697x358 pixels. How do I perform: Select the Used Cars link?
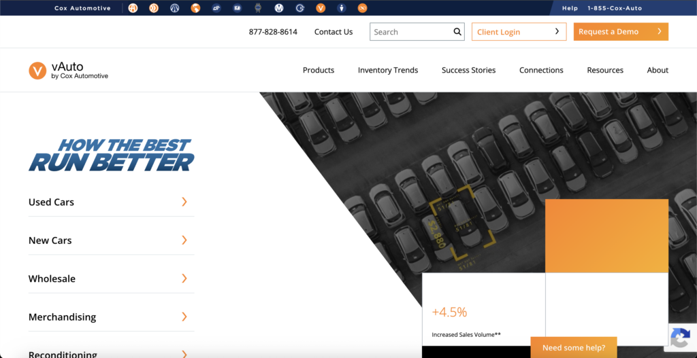tap(51, 202)
